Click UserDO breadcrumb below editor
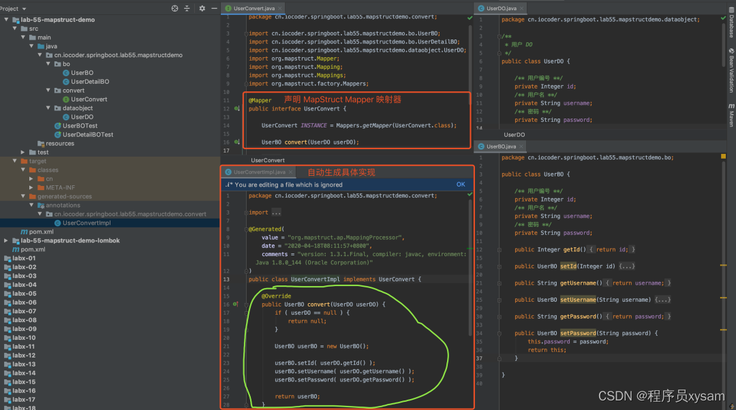The height and width of the screenshot is (410, 736). click(x=514, y=135)
